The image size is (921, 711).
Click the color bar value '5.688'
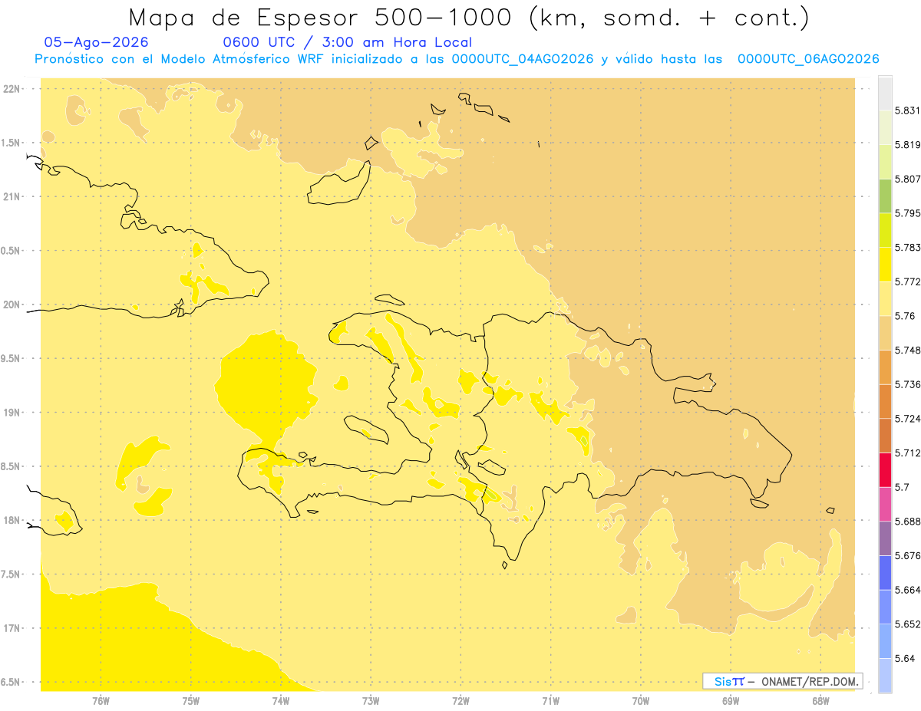(x=907, y=522)
